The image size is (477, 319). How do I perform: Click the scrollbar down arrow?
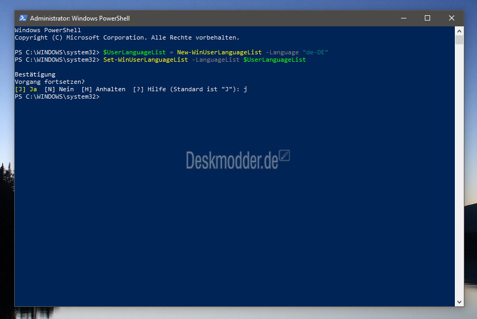[460, 302]
